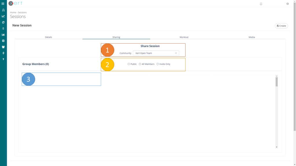Image resolution: width=296 pixels, height=166 pixels.
Task: Click the members list scrollbar thumb
Action: (x=277, y=82)
